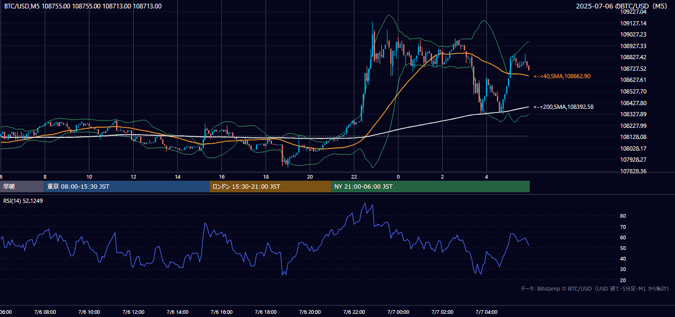
Task: Click hour tick 18 under price chart
Action: point(266,176)
